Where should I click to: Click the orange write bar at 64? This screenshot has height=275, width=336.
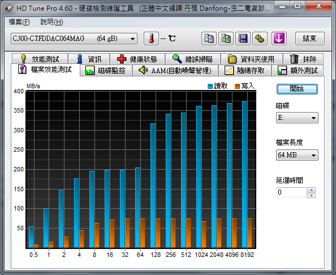click(x=143, y=233)
